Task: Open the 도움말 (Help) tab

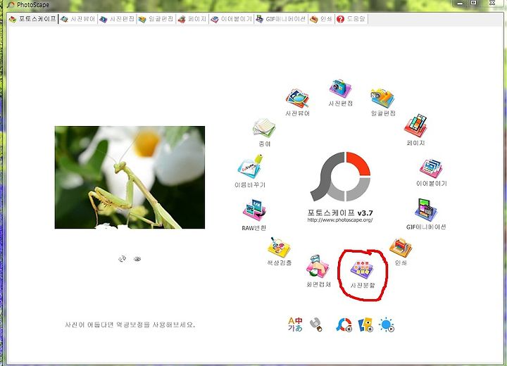Action: click(351, 19)
